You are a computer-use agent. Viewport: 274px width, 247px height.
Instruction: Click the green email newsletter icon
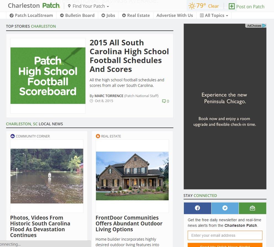[252, 208]
